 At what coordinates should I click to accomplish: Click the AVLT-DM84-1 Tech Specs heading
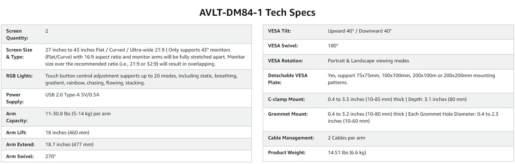click(x=257, y=12)
